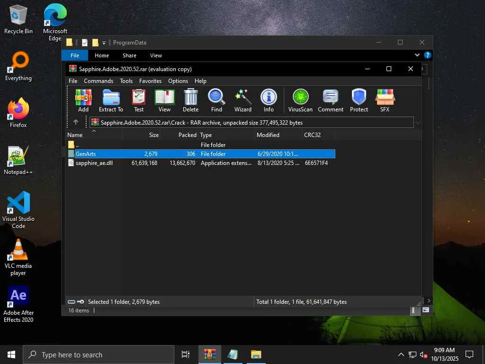Open the Commands menu
The height and width of the screenshot is (364, 485).
[99, 81]
